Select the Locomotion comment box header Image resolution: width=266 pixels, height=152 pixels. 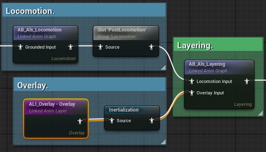pyautogui.click(x=84, y=10)
